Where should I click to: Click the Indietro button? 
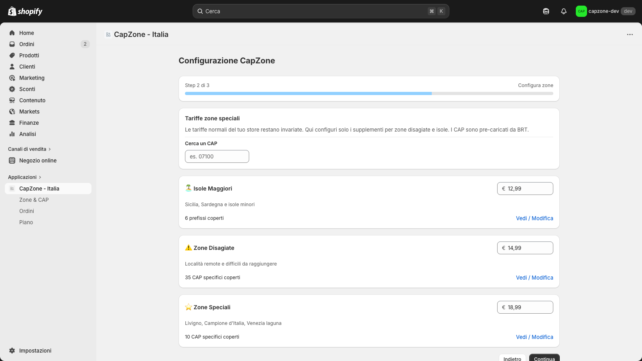(x=512, y=358)
